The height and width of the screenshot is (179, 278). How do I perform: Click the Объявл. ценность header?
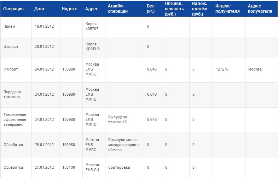pos(174,9)
